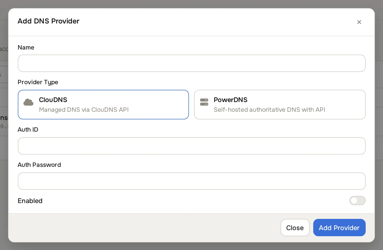Click the Enabled label text
Viewport: 383px width, 250px height.
pyautogui.click(x=30, y=201)
